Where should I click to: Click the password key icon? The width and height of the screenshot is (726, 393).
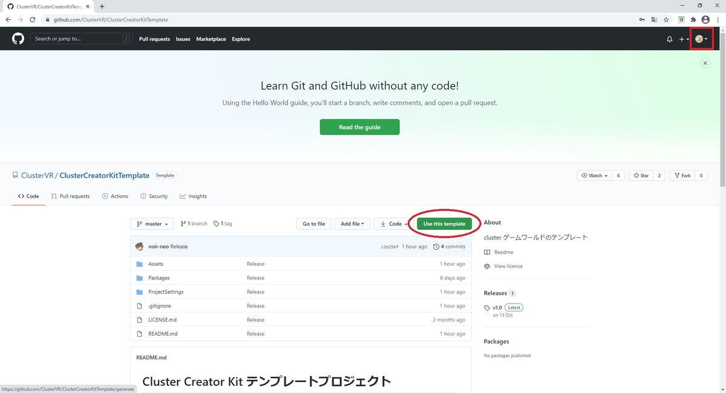click(x=642, y=19)
